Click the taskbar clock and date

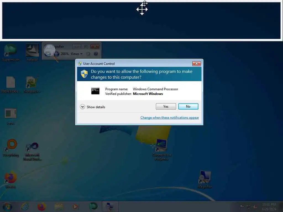[269, 207]
